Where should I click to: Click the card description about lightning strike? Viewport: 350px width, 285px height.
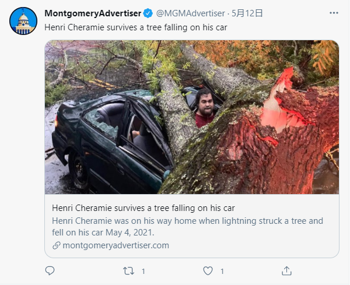click(x=187, y=227)
